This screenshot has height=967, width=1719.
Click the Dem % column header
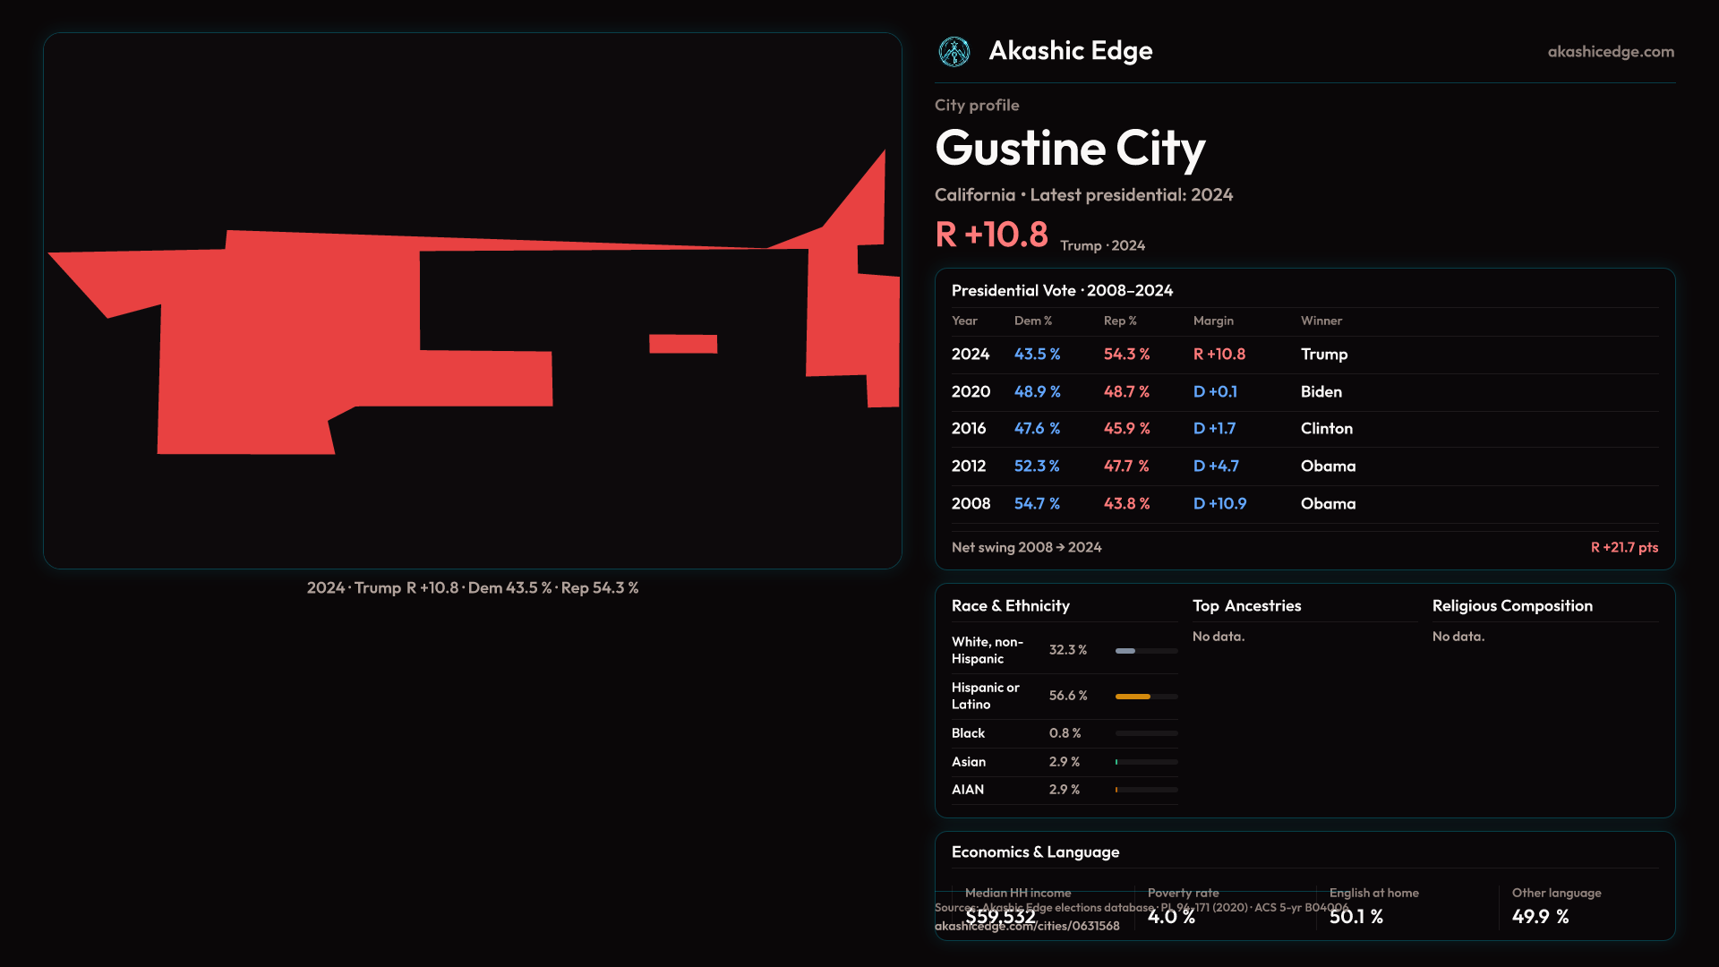1032,321
